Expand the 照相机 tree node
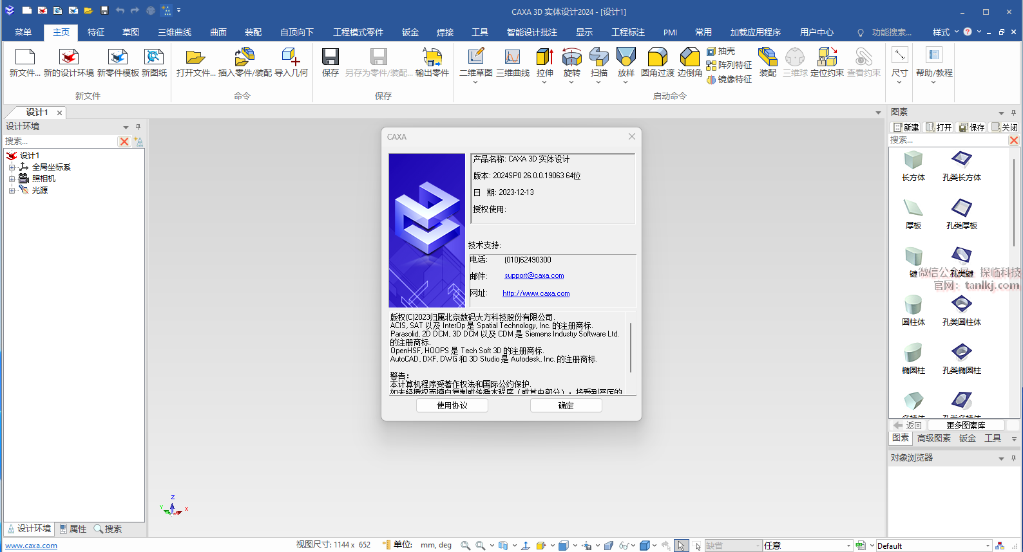This screenshot has height=552, width=1023. [12, 179]
